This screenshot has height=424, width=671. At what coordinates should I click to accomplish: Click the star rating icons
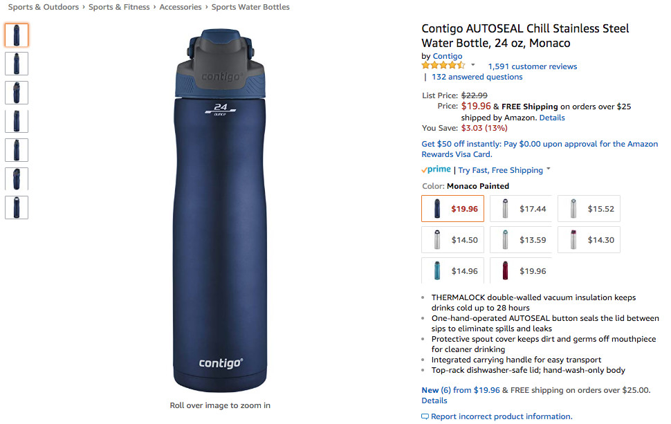pyautogui.click(x=443, y=66)
